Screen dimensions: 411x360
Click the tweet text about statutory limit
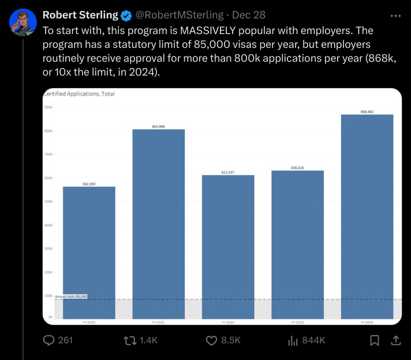point(220,51)
